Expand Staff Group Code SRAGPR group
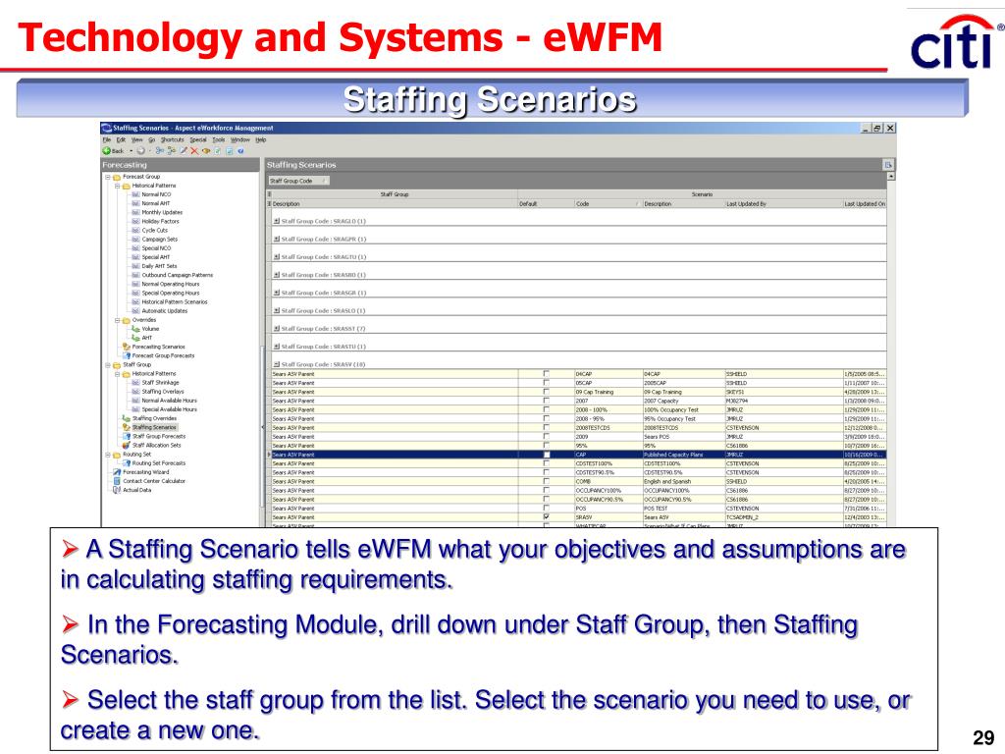The width and height of the screenshot is (1005, 754). 276,240
